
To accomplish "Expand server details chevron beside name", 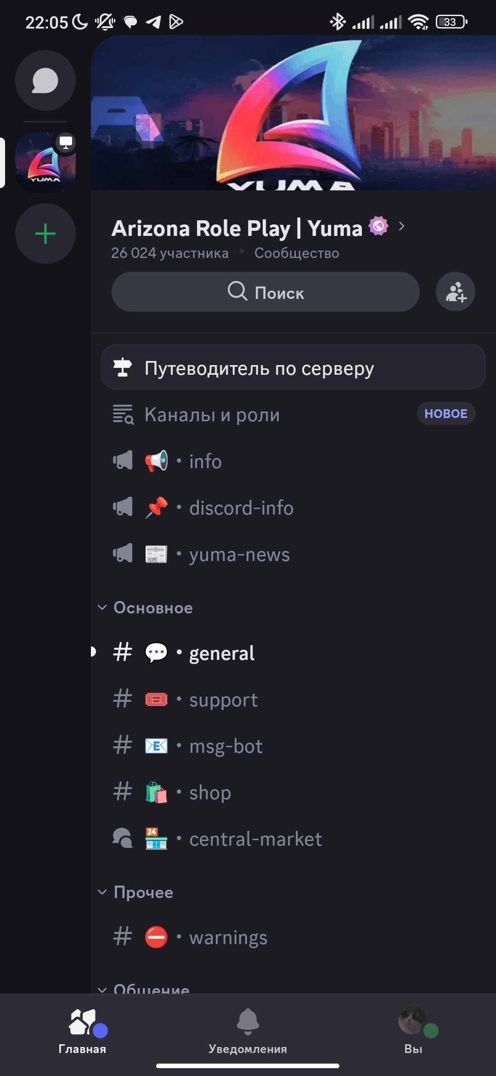I will [402, 226].
